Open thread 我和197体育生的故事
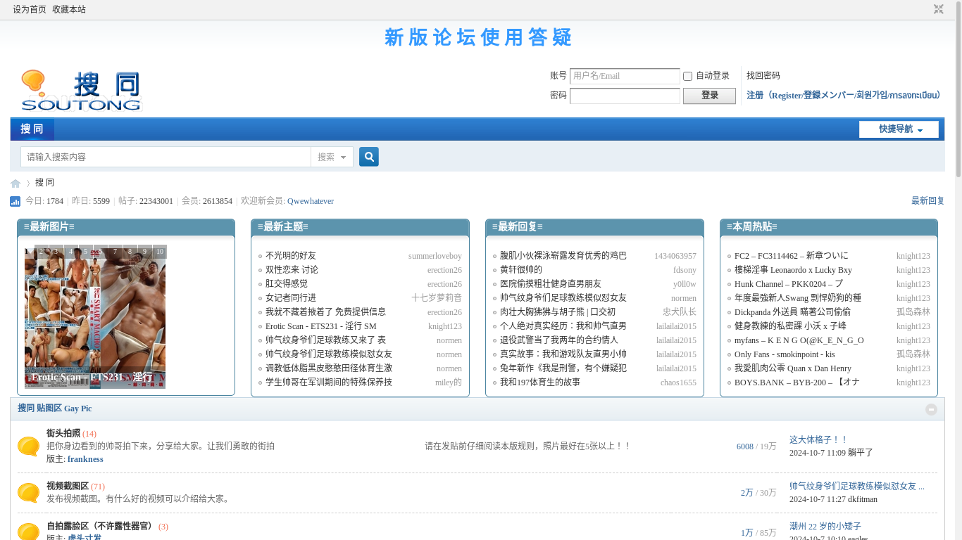The height and width of the screenshot is (540, 962). 540,382
